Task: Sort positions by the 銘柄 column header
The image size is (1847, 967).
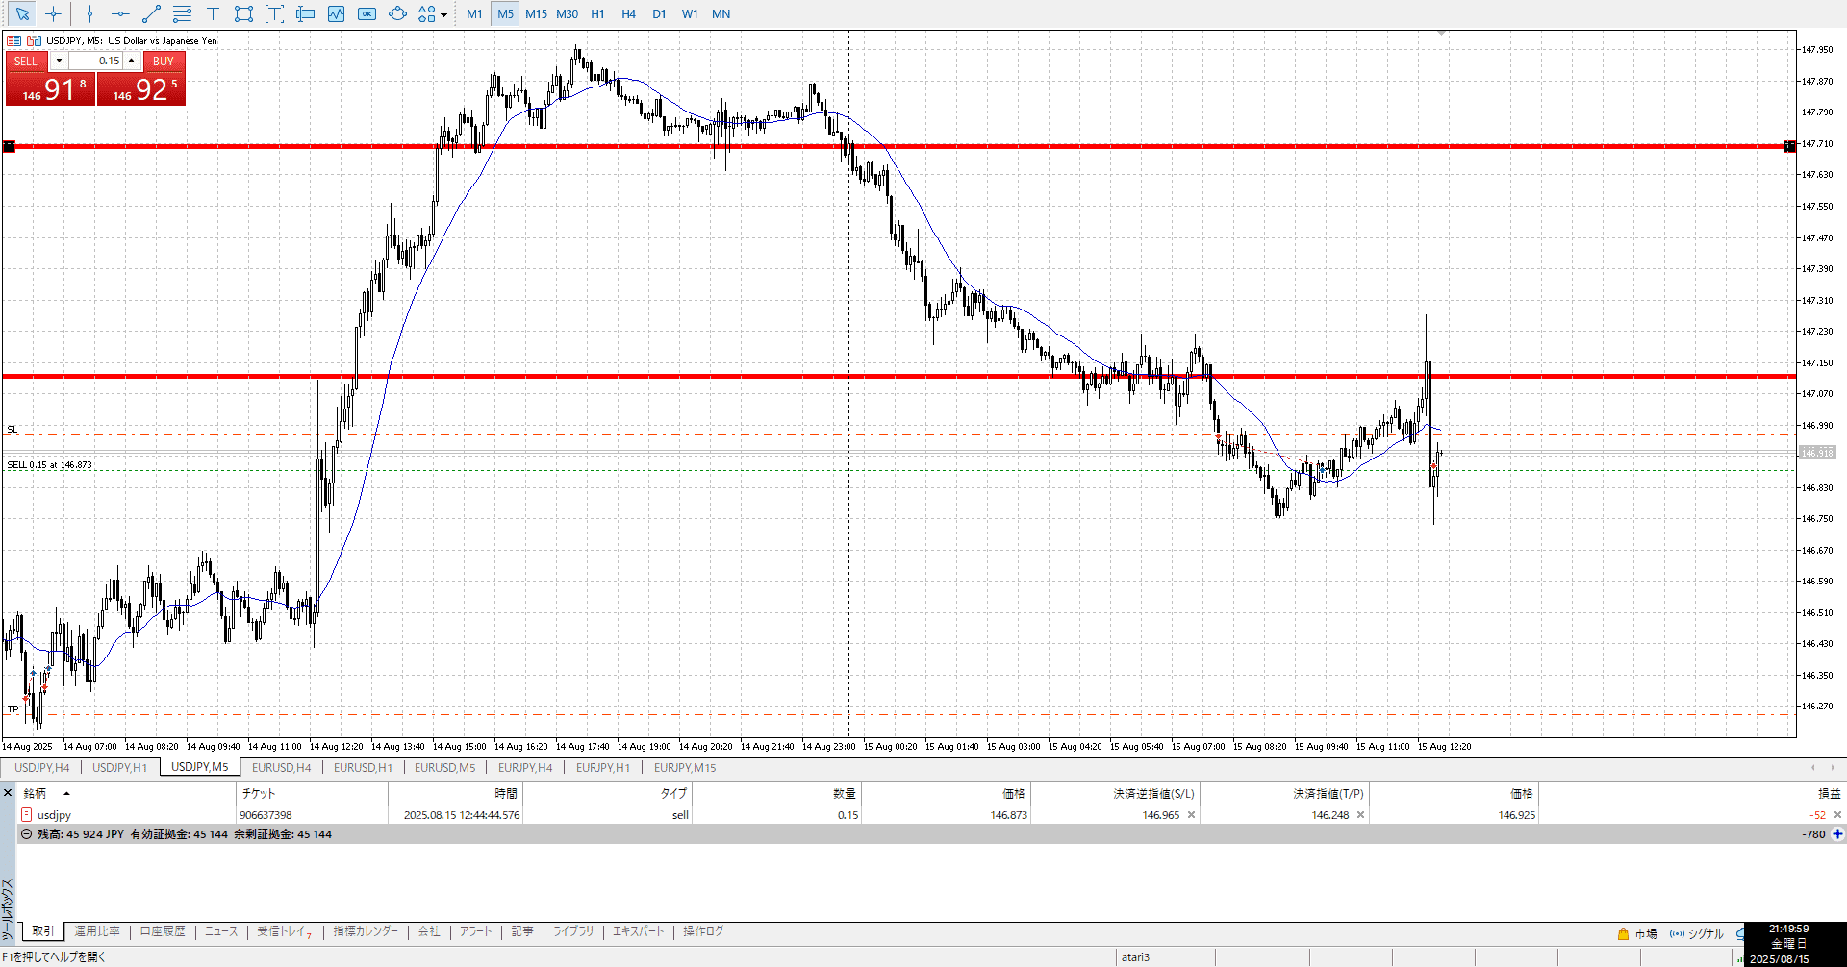Action: [36, 793]
